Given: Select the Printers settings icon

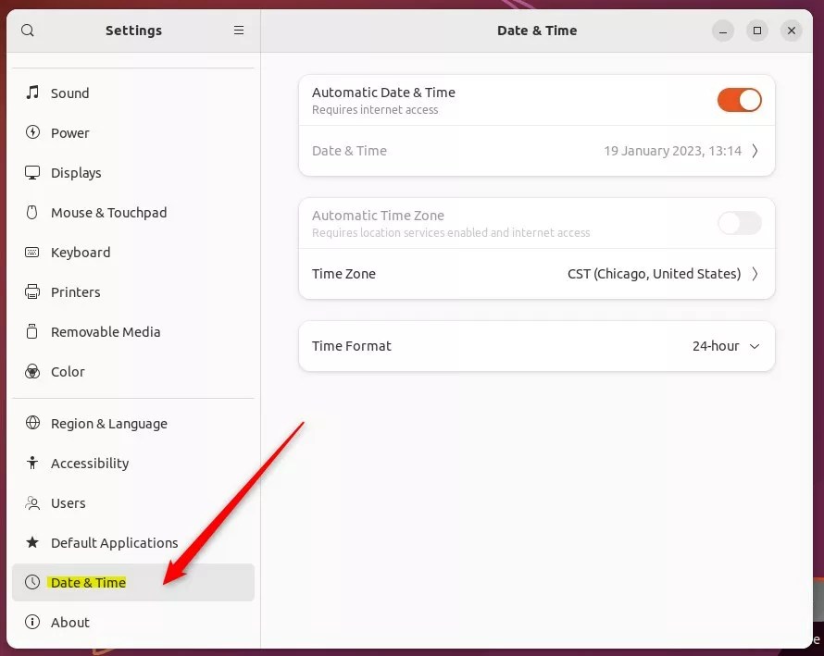Looking at the screenshot, I should pos(31,291).
